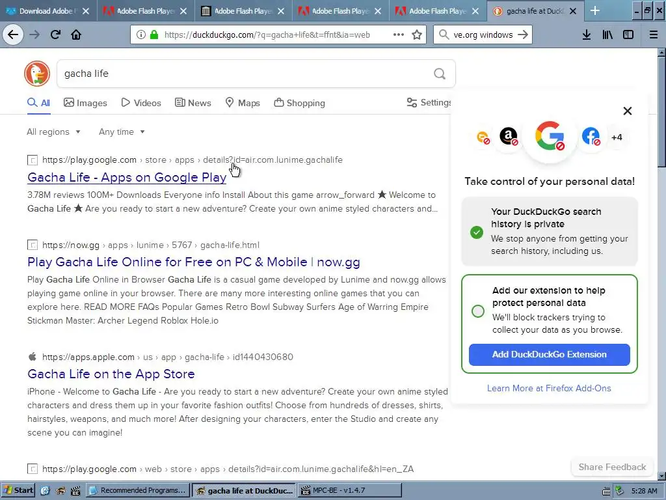Screen dimensions: 666x500
Task: Open Play Gacha Life Online now.gg result
Action: [x=194, y=262]
